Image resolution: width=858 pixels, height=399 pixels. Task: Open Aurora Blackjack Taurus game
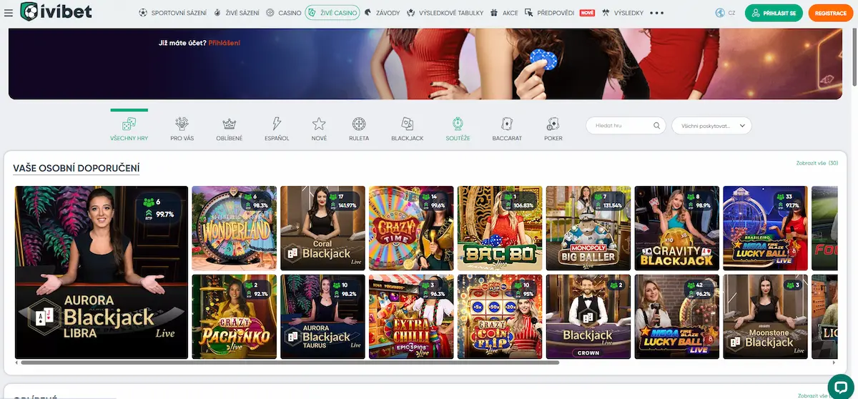322,316
